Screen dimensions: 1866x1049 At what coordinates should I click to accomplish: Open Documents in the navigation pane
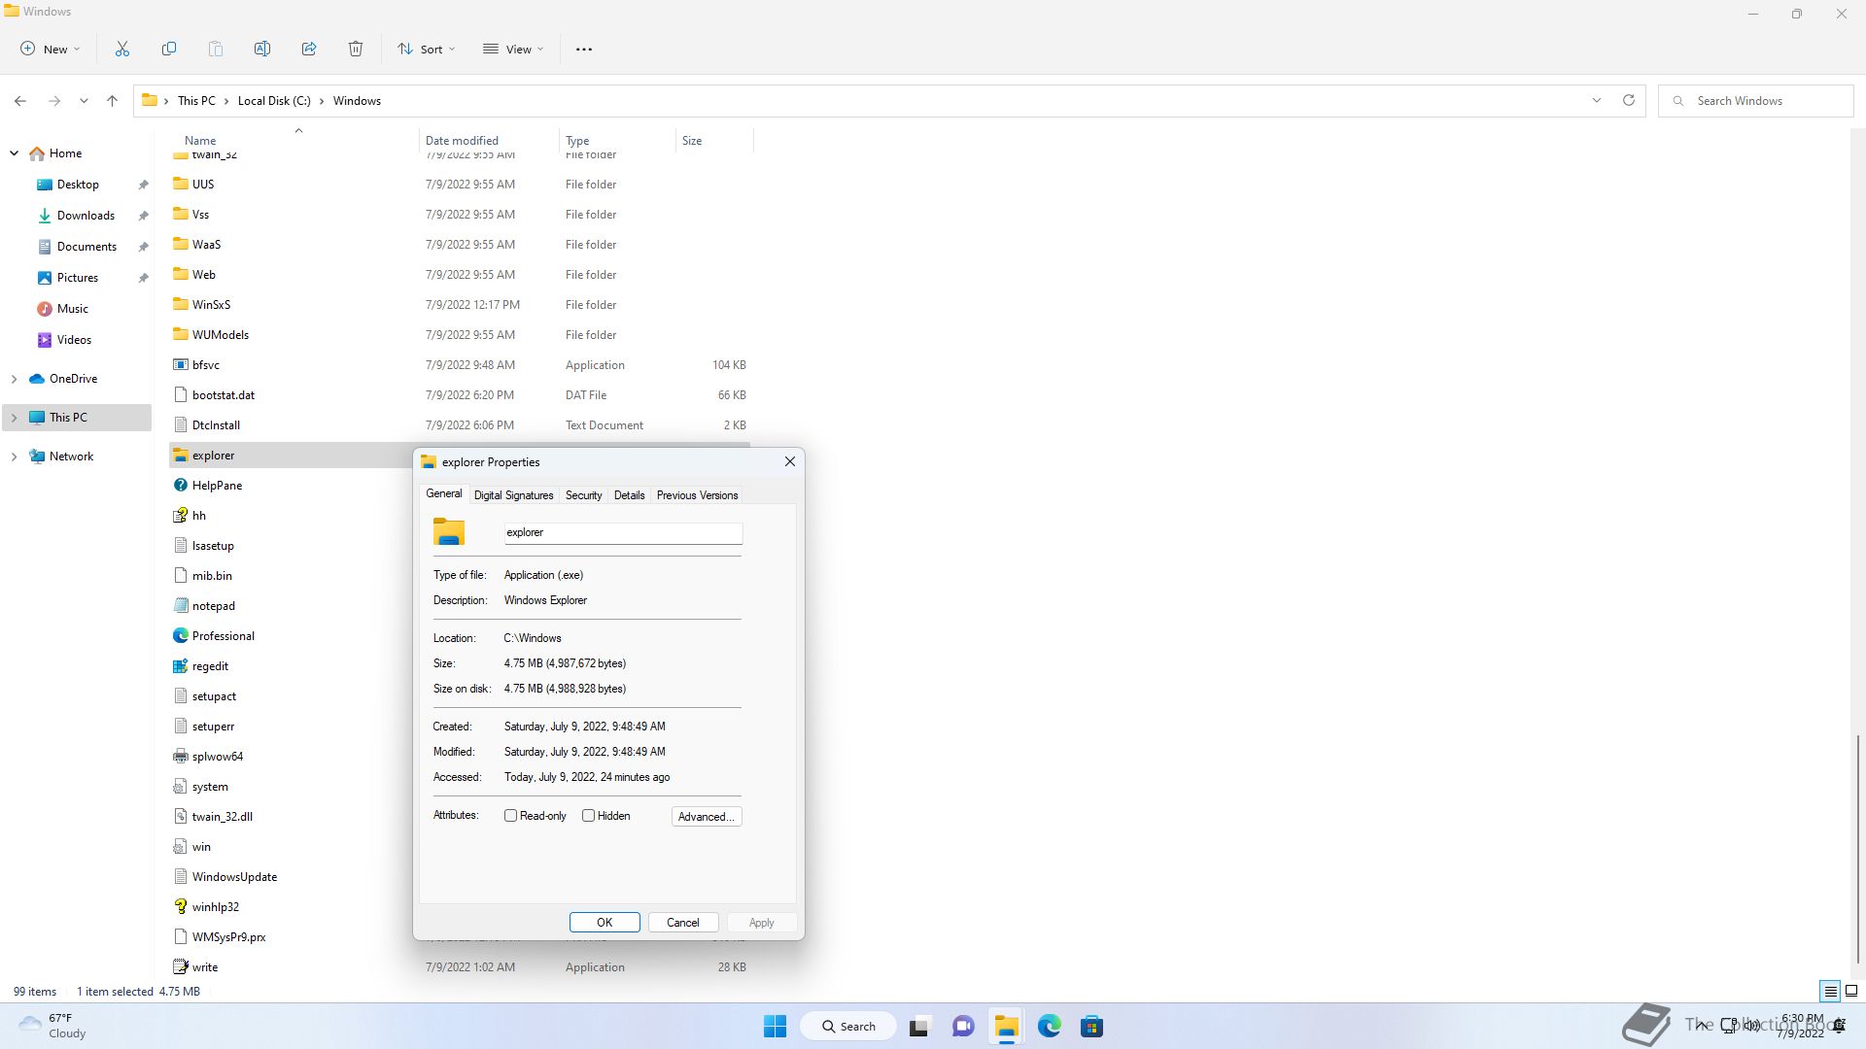[86, 247]
